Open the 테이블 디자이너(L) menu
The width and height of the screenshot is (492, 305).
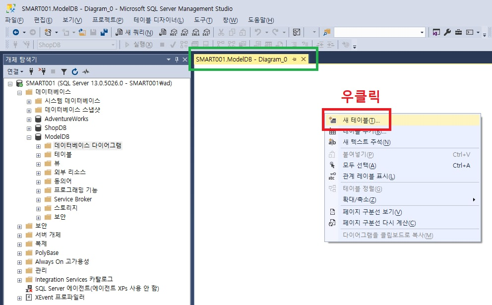coord(158,20)
